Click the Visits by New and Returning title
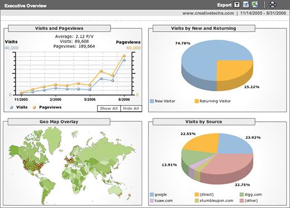The height and width of the screenshot is (208, 290). (x=204, y=28)
